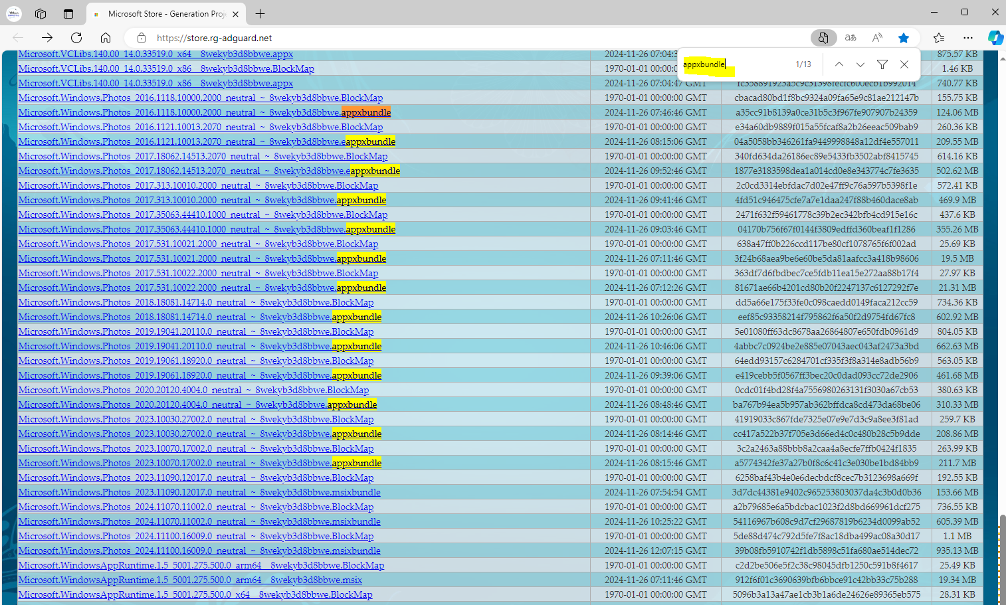
Task: Open WindowsAppRuntime.1.5 x64 BlockMap link
Action: pos(195,594)
